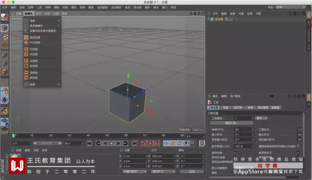Click 帧率(FPS) value field
Image resolution: width=312 pixels, height=180 pixels.
[244, 129]
